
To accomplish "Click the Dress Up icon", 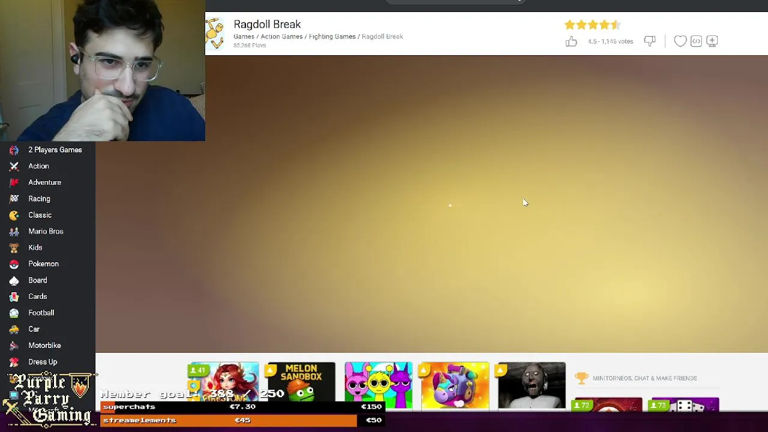I will coord(14,362).
